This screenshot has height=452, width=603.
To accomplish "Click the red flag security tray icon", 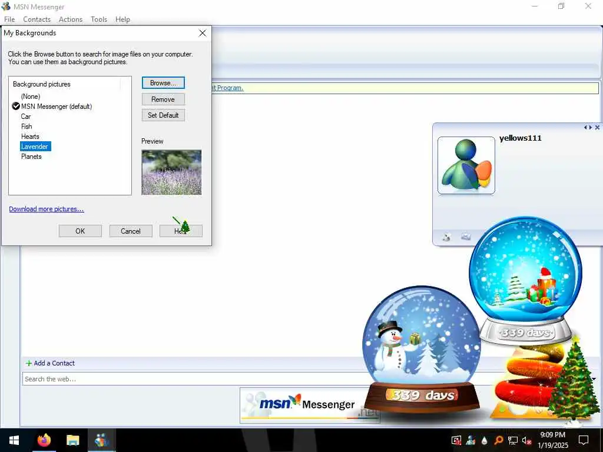I will [456, 440].
